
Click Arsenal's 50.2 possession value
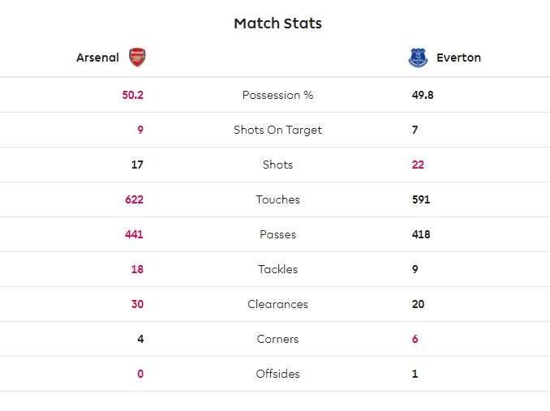tap(132, 95)
